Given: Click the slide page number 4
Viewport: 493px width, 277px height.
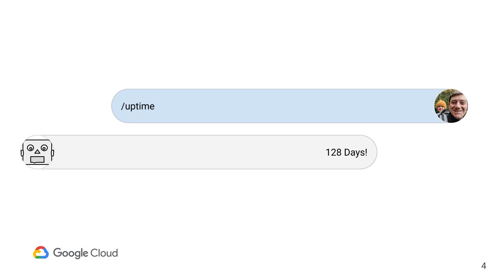Looking at the screenshot, I should click(483, 266).
